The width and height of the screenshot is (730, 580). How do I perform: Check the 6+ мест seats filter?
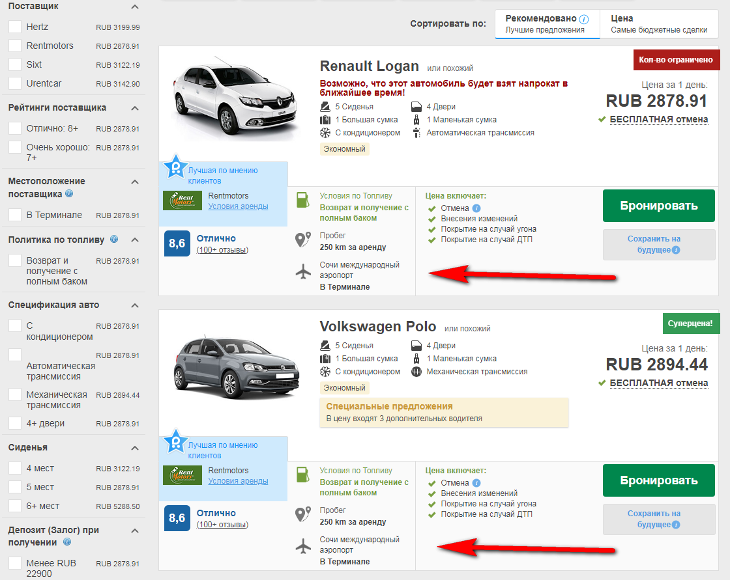tap(15, 506)
